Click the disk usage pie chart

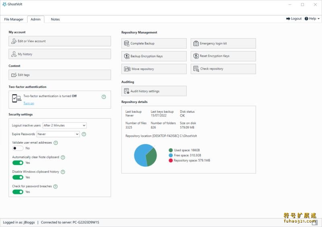[145, 155]
